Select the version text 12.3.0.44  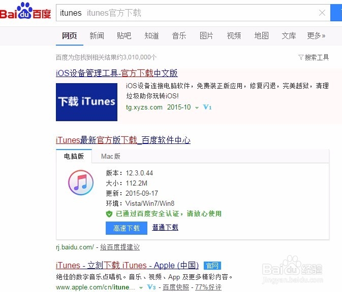[139, 173]
